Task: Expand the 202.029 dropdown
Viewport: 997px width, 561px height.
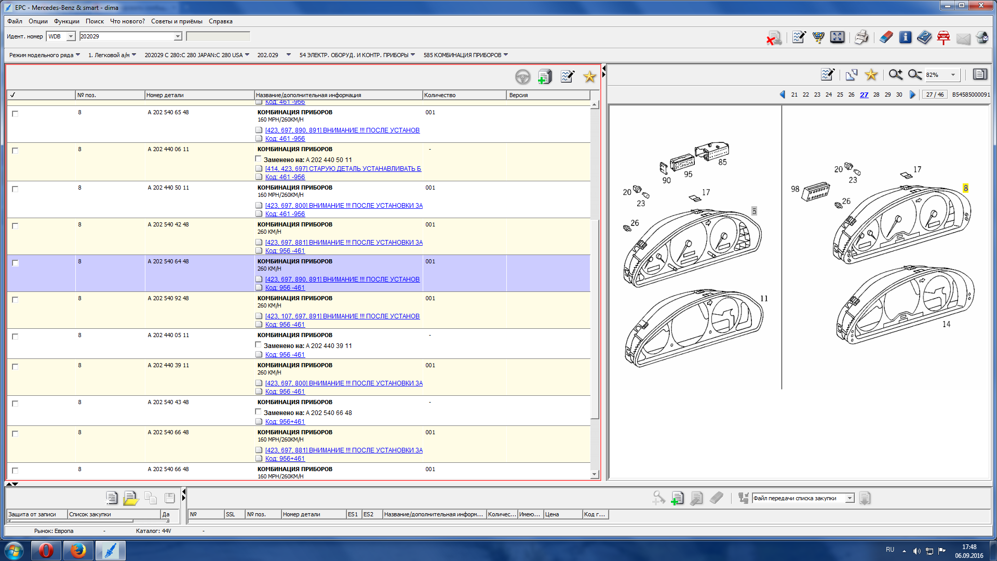Action: [x=289, y=55]
